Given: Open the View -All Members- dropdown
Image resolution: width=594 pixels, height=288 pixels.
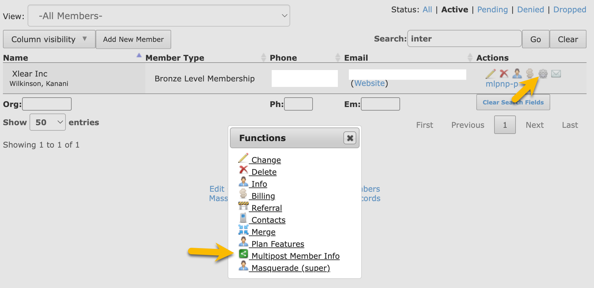Looking at the screenshot, I should [159, 15].
